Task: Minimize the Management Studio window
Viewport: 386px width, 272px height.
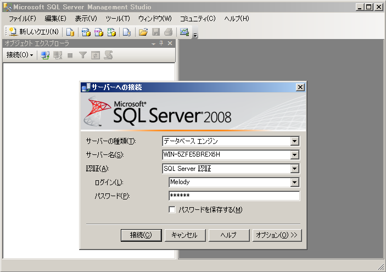Action: point(360,7)
